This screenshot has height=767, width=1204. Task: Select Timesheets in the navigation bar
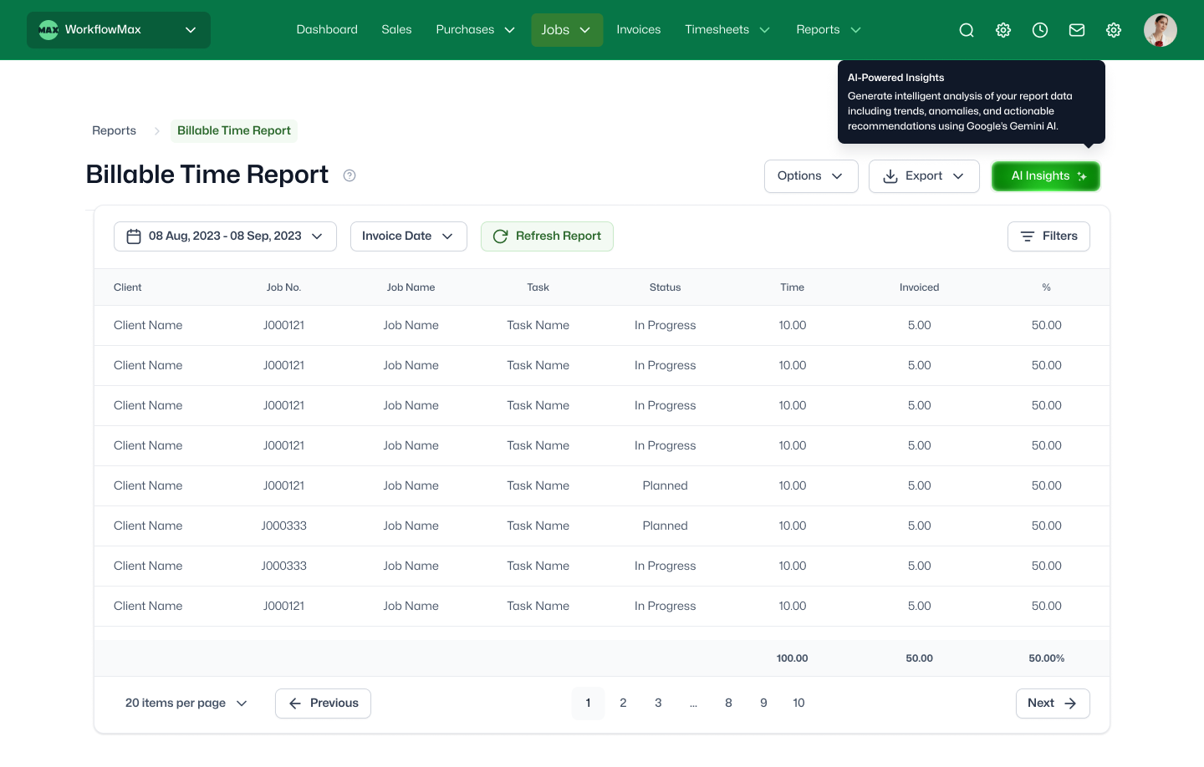point(717,29)
